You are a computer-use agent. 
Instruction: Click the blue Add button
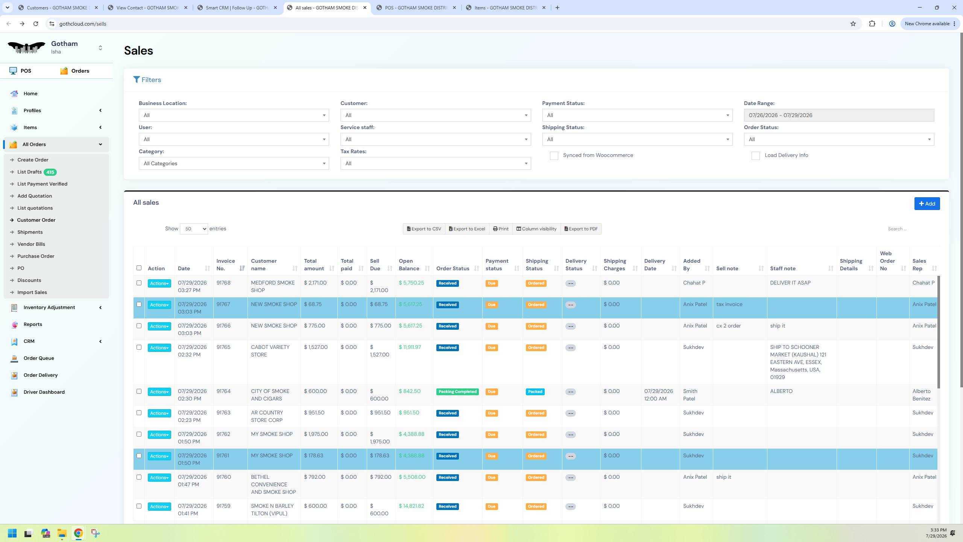click(927, 204)
